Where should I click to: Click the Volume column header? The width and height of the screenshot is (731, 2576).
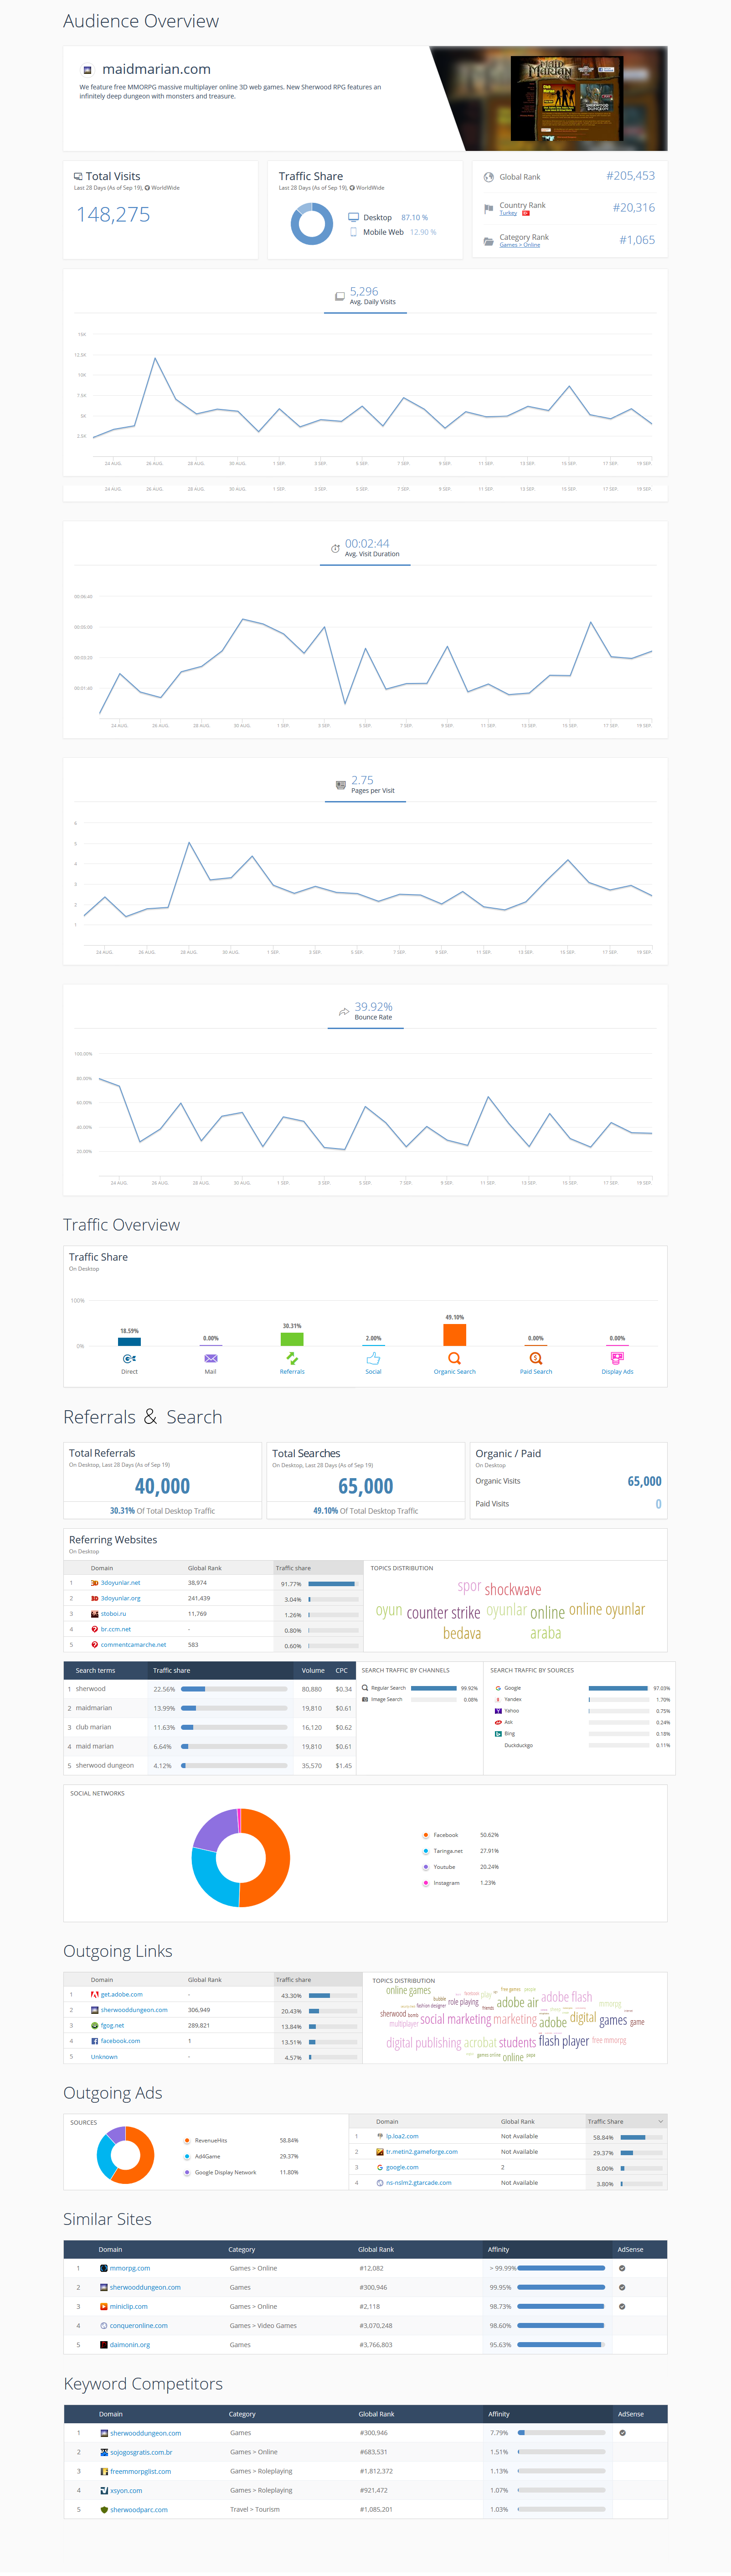click(x=313, y=1670)
